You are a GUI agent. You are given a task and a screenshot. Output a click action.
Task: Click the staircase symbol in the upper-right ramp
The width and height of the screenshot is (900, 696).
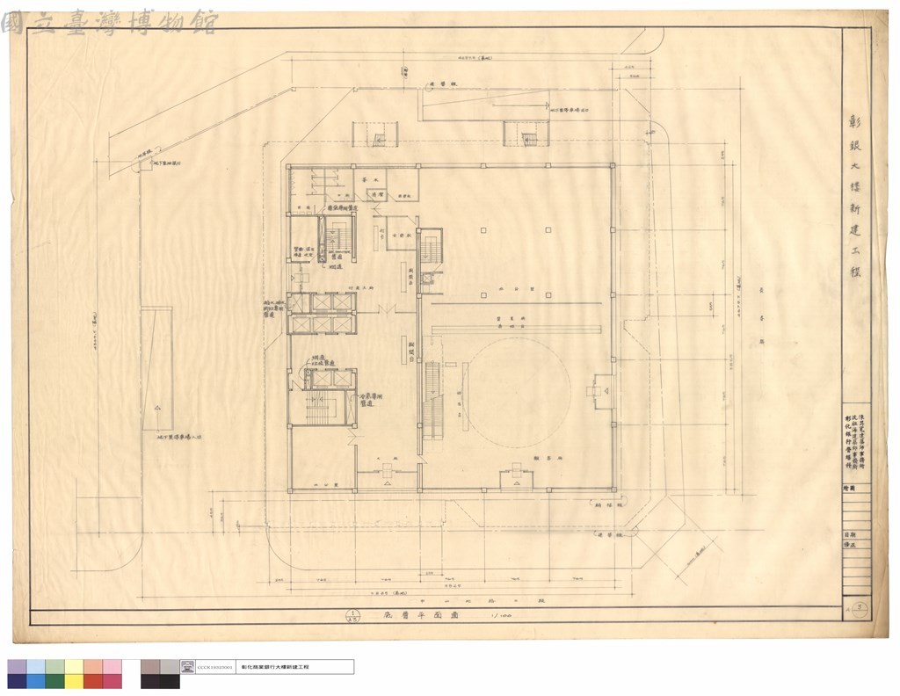point(527,139)
